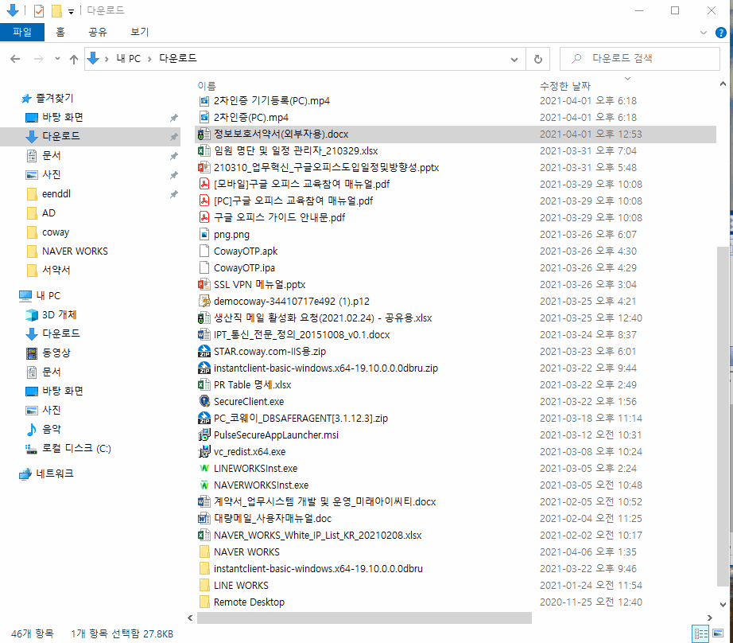Screen dimensions: 733x643
Task: Select file IPT_통신_전문_정의_20151008_v0.1.docx
Action: (x=301, y=334)
